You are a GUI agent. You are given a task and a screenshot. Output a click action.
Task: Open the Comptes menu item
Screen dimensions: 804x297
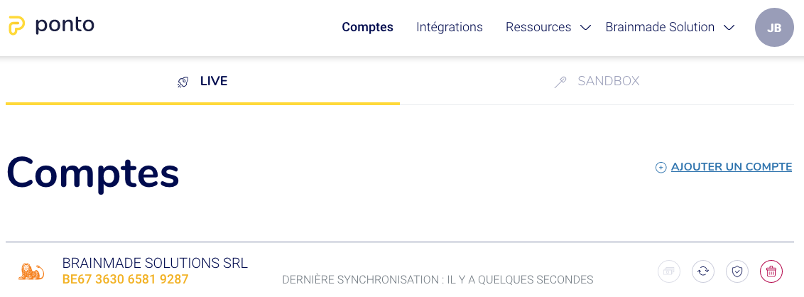tap(368, 27)
